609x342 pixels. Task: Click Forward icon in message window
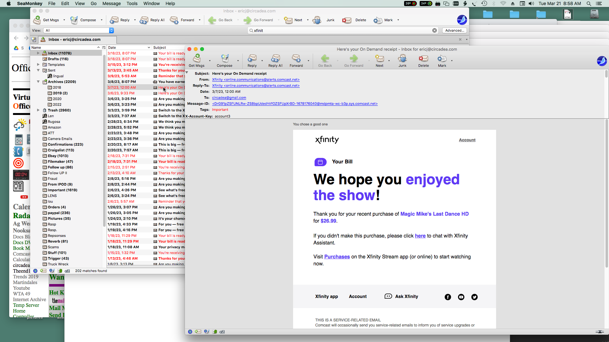point(296,59)
